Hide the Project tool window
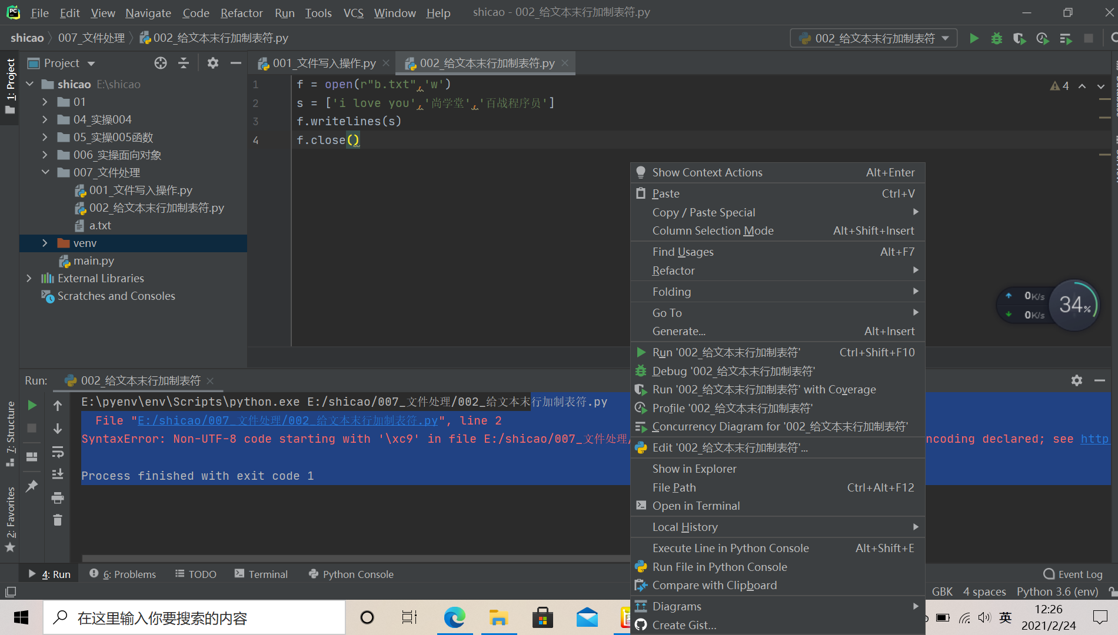The image size is (1118, 635). (236, 63)
